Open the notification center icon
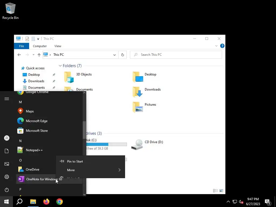Screen dimensions: 276x207 267,202
